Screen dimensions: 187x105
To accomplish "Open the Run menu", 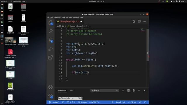I will 70,17.
